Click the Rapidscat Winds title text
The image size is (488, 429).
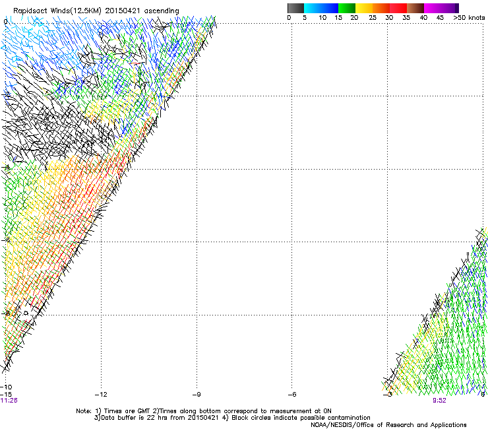(x=96, y=11)
